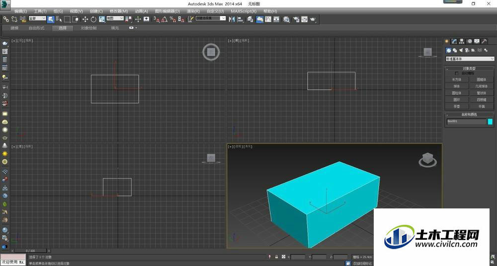Open Rendered Frame Window icon
This screenshot has height=266, width=497.
pos(304,19)
